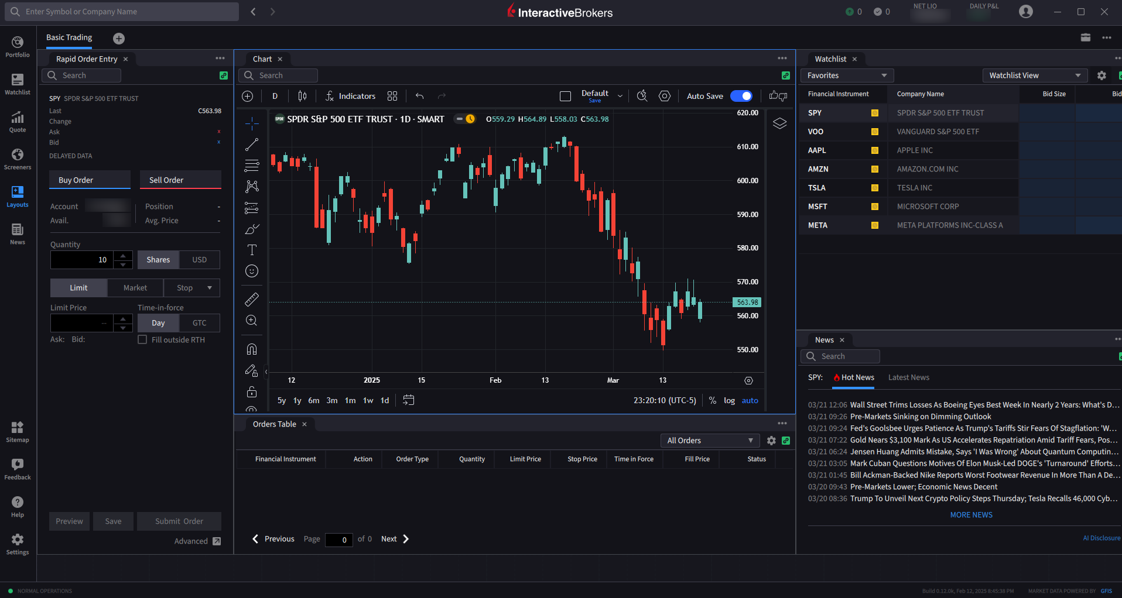Select the Orders Table tab
This screenshot has height=598, width=1122.
[275, 424]
